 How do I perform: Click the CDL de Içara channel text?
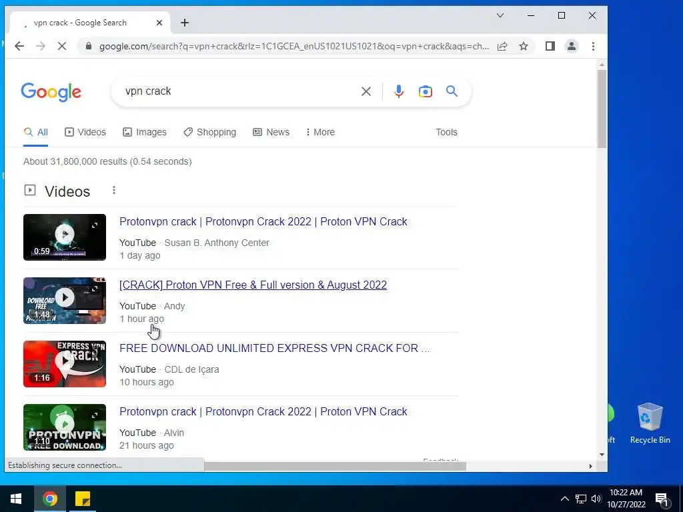[x=191, y=369]
